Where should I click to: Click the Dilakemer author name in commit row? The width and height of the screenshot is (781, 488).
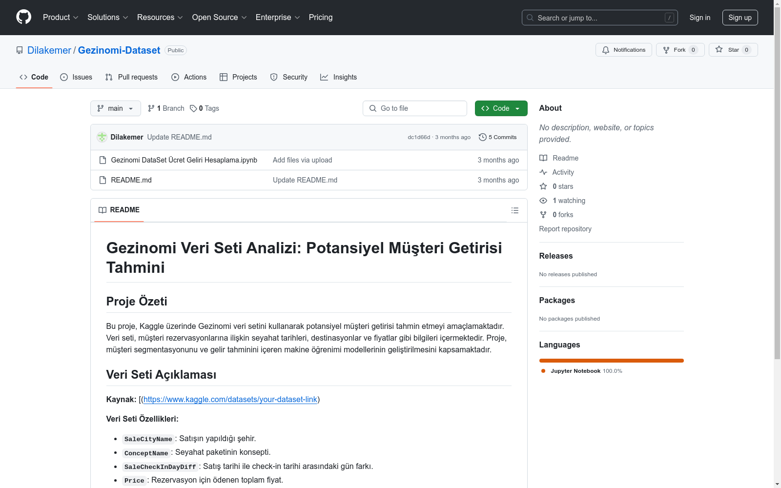click(x=127, y=137)
